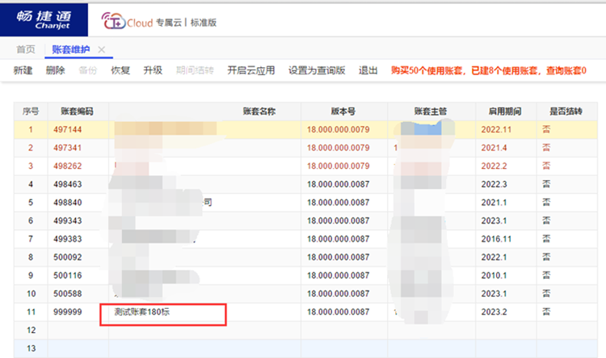
Task: Click 删除 in the toolbar
Action: tap(55, 70)
